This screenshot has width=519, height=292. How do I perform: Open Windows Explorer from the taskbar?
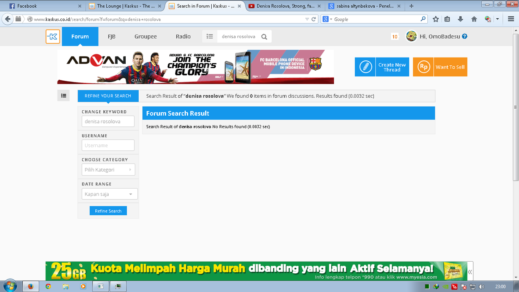pos(66,286)
